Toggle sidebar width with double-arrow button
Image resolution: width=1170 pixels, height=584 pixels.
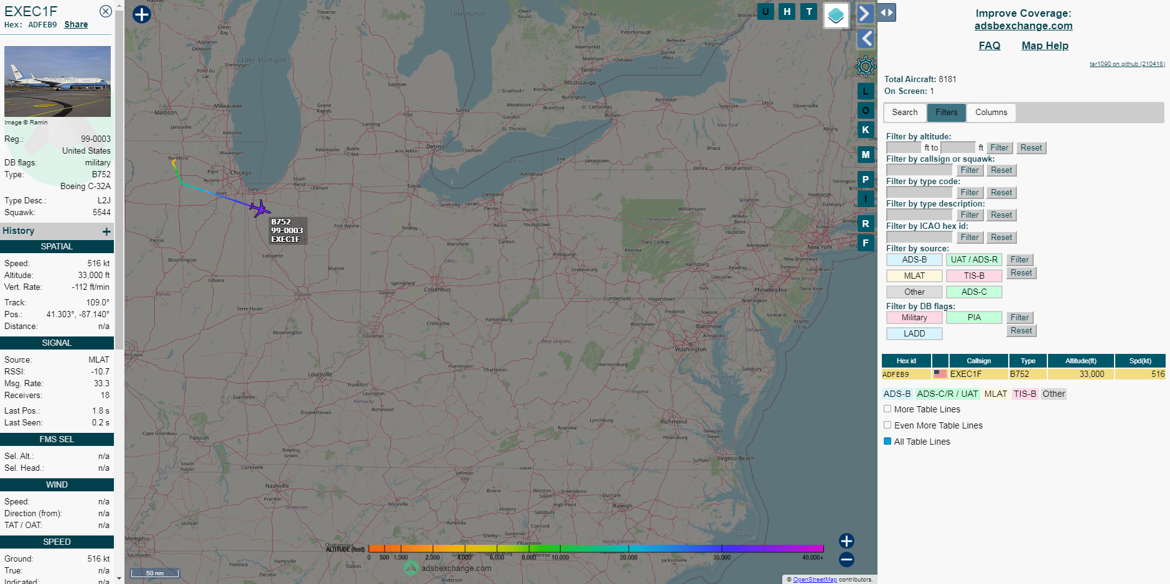coord(887,12)
